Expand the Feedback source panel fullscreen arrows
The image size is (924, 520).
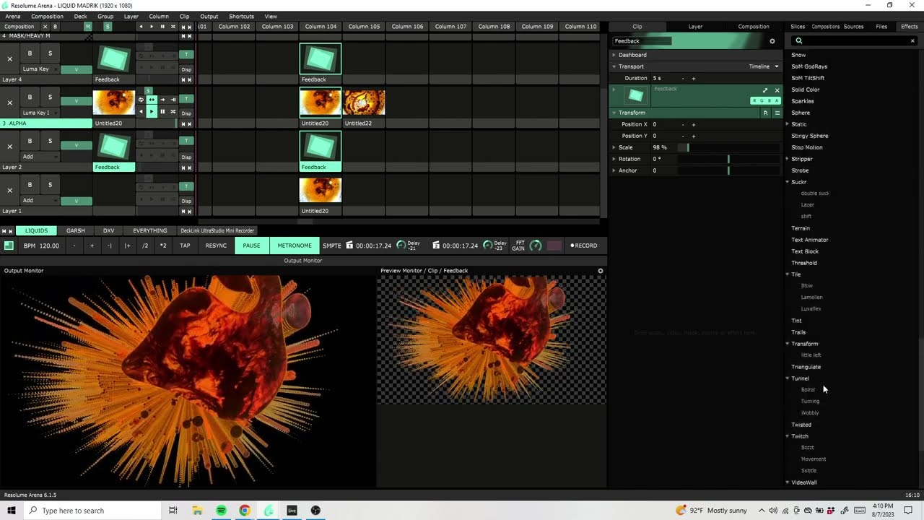pyautogui.click(x=765, y=90)
